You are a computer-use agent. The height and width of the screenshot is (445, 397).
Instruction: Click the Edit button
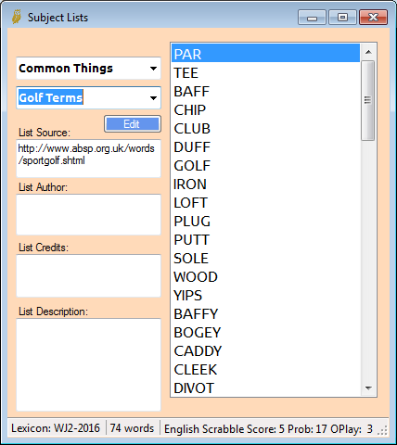(x=133, y=124)
